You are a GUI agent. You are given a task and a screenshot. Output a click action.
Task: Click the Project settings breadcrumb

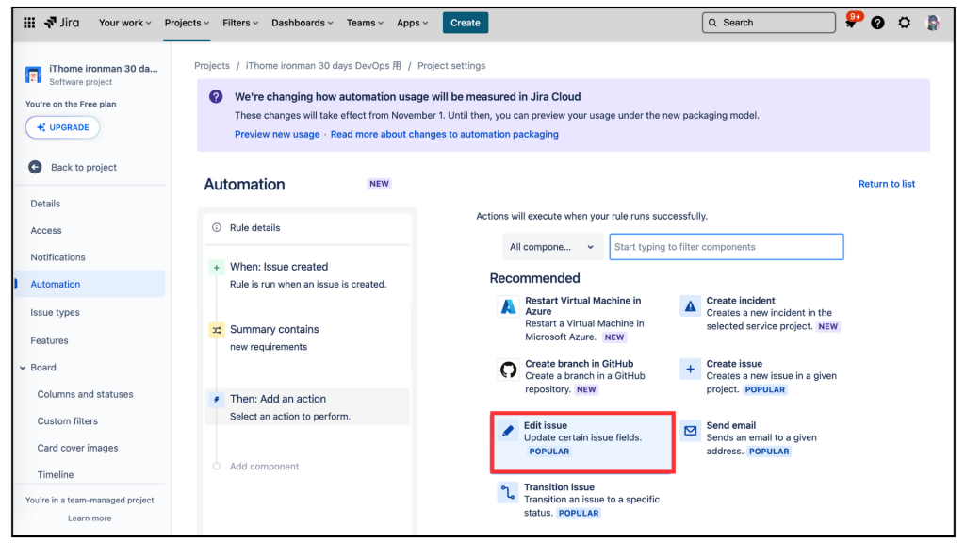click(x=451, y=66)
